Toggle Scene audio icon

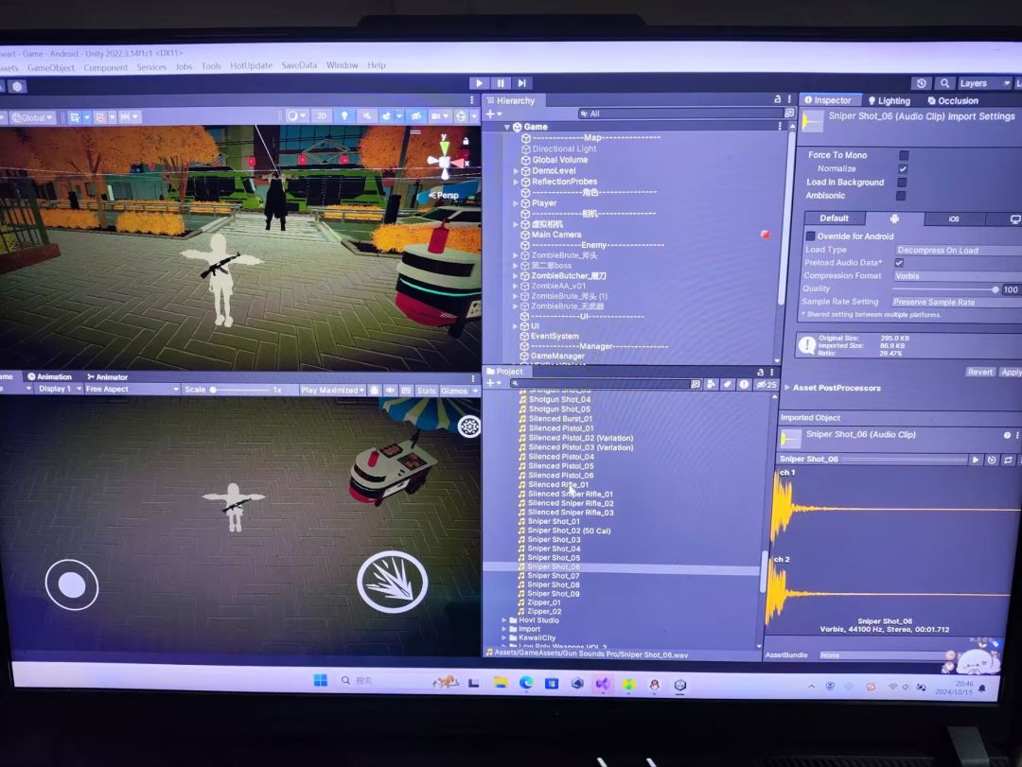coord(367,116)
